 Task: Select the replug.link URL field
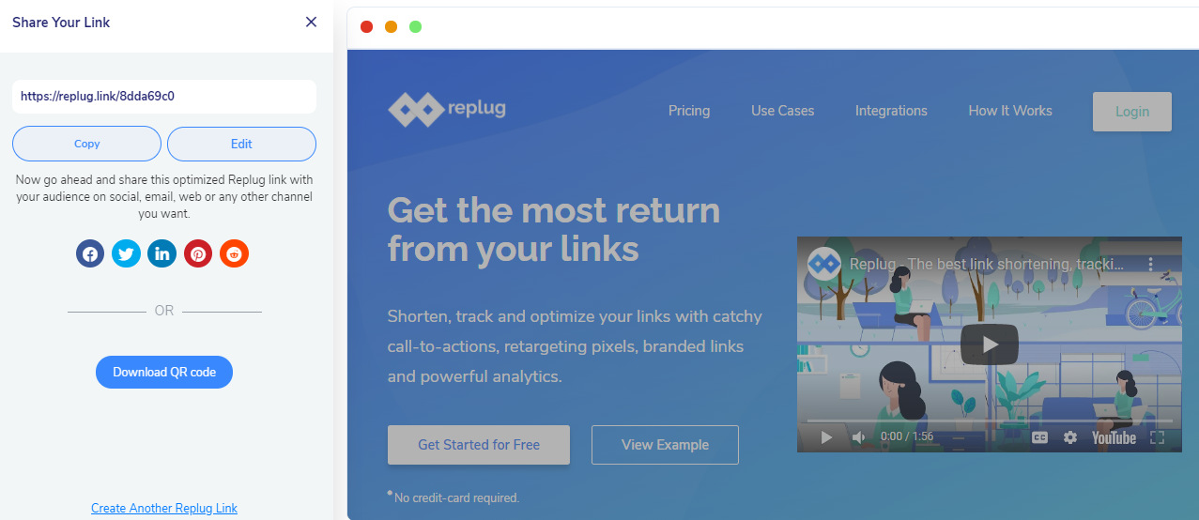(164, 96)
